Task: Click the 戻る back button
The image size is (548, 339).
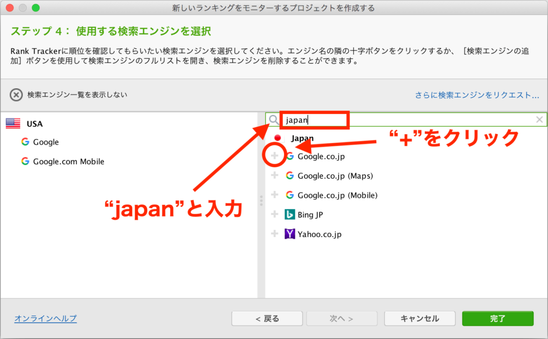Action: [x=267, y=318]
